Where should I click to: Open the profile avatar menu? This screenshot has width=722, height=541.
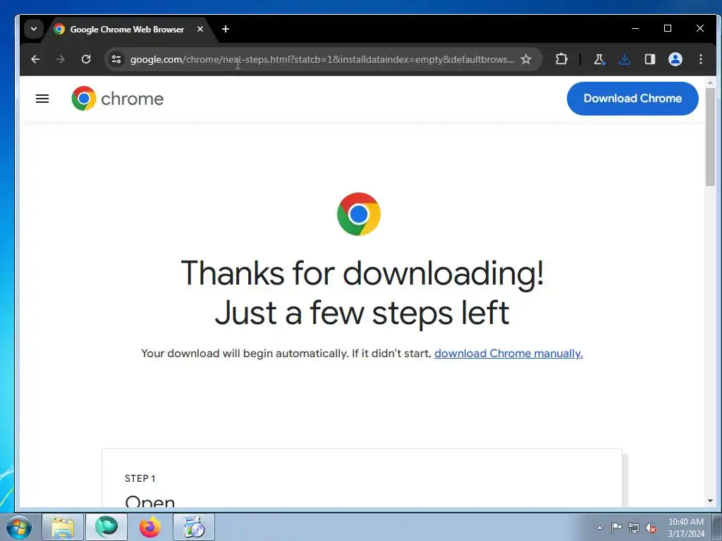point(675,59)
